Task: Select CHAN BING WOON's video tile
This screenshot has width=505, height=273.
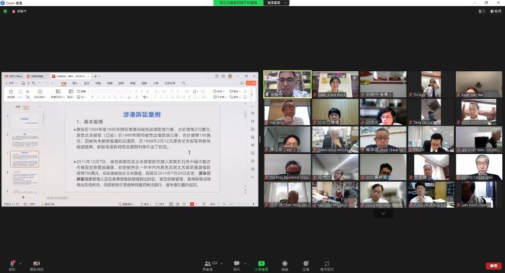Action: 335,140
